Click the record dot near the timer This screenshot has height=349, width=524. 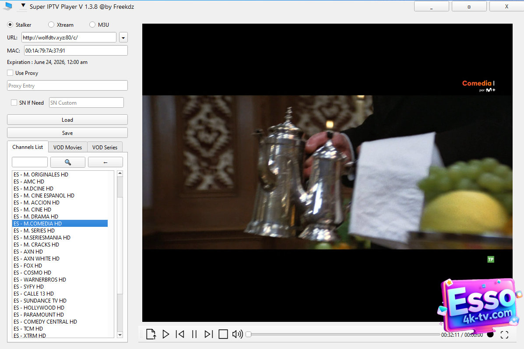point(490,334)
